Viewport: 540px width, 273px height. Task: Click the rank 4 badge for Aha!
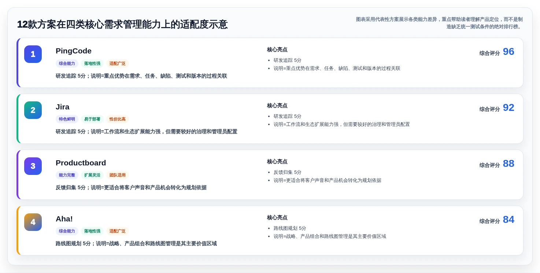coord(33,222)
